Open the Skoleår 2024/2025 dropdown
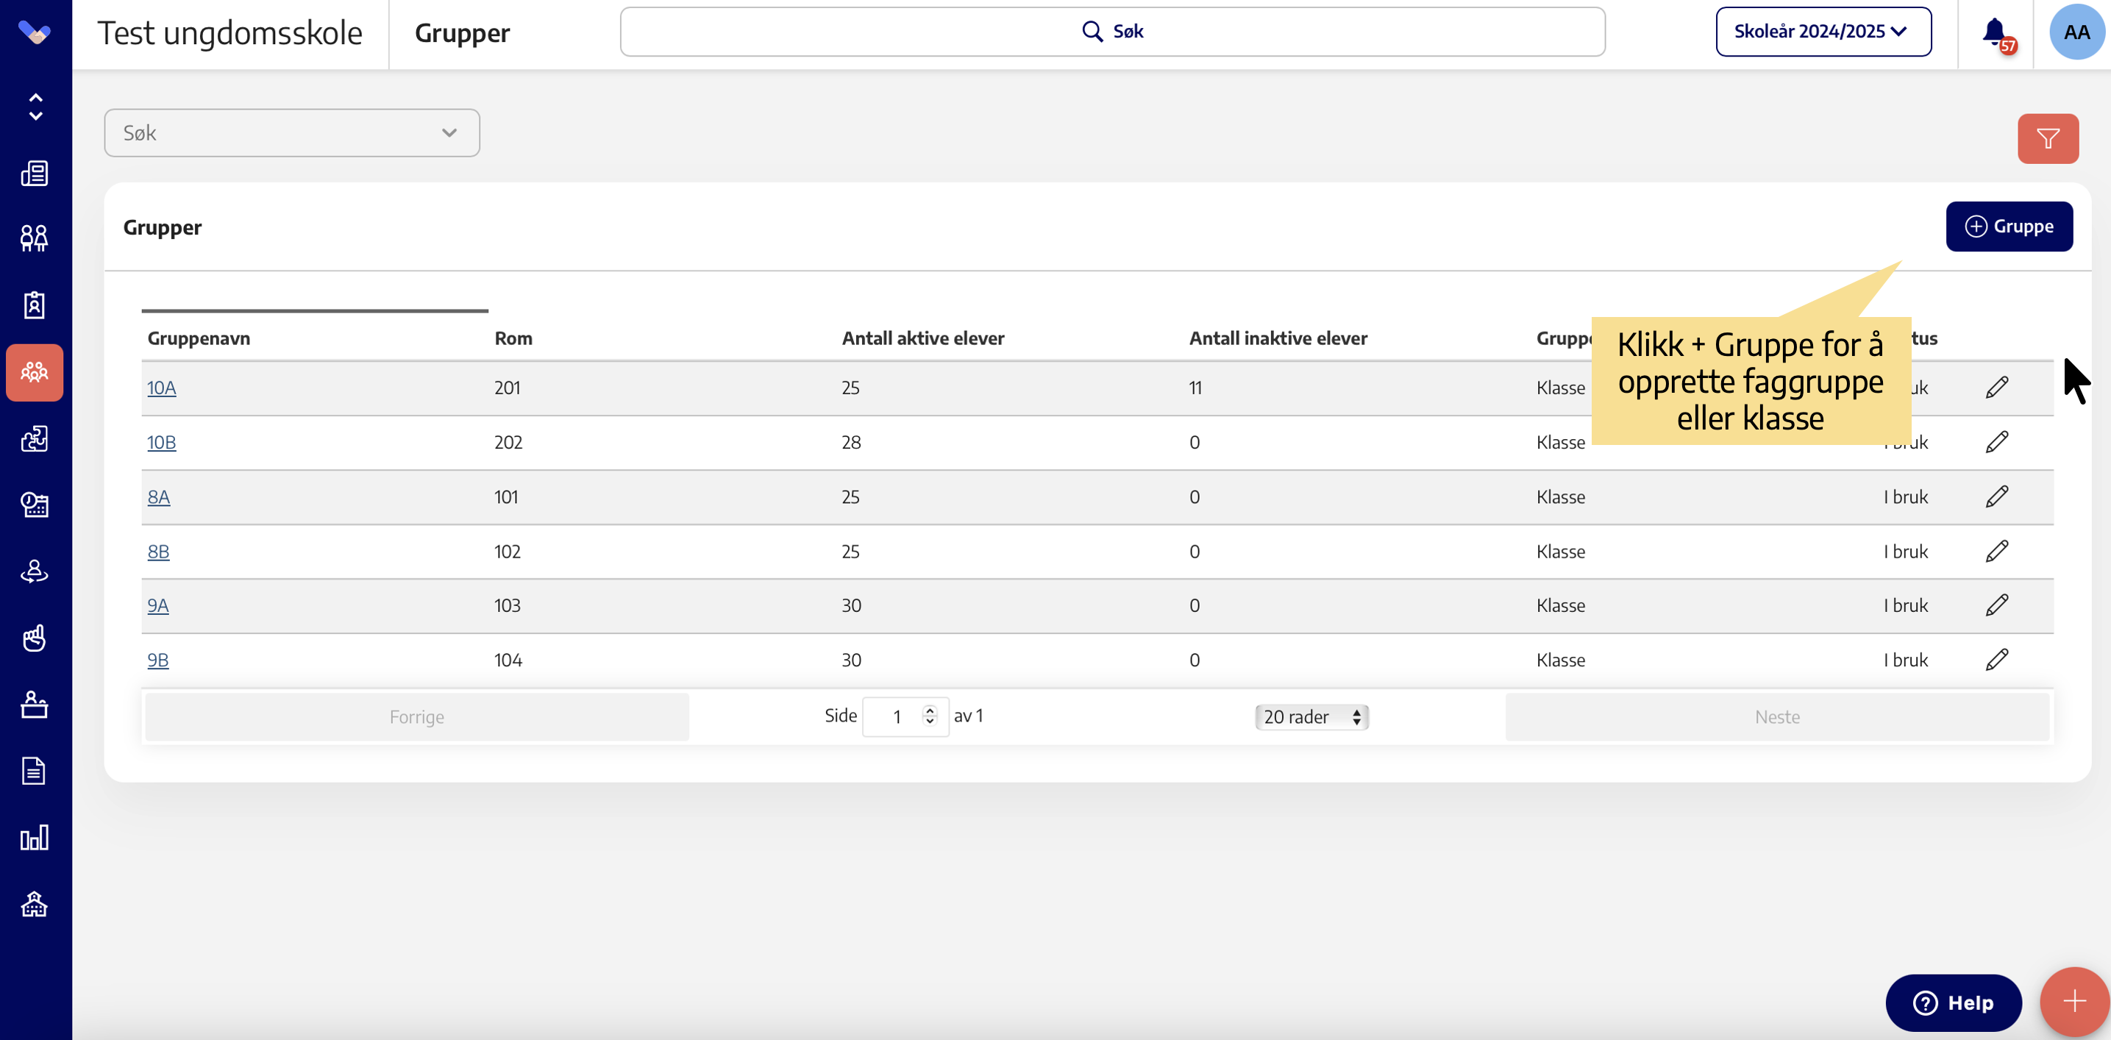Viewport: 2111px width, 1040px height. [1823, 32]
